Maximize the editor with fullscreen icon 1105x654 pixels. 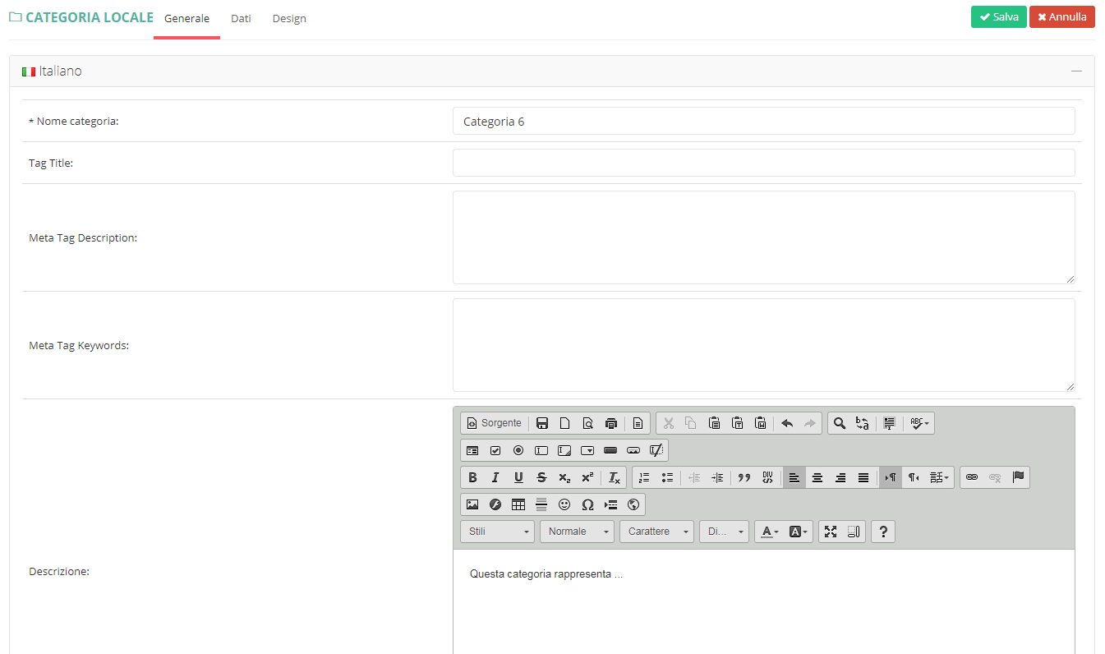(831, 532)
